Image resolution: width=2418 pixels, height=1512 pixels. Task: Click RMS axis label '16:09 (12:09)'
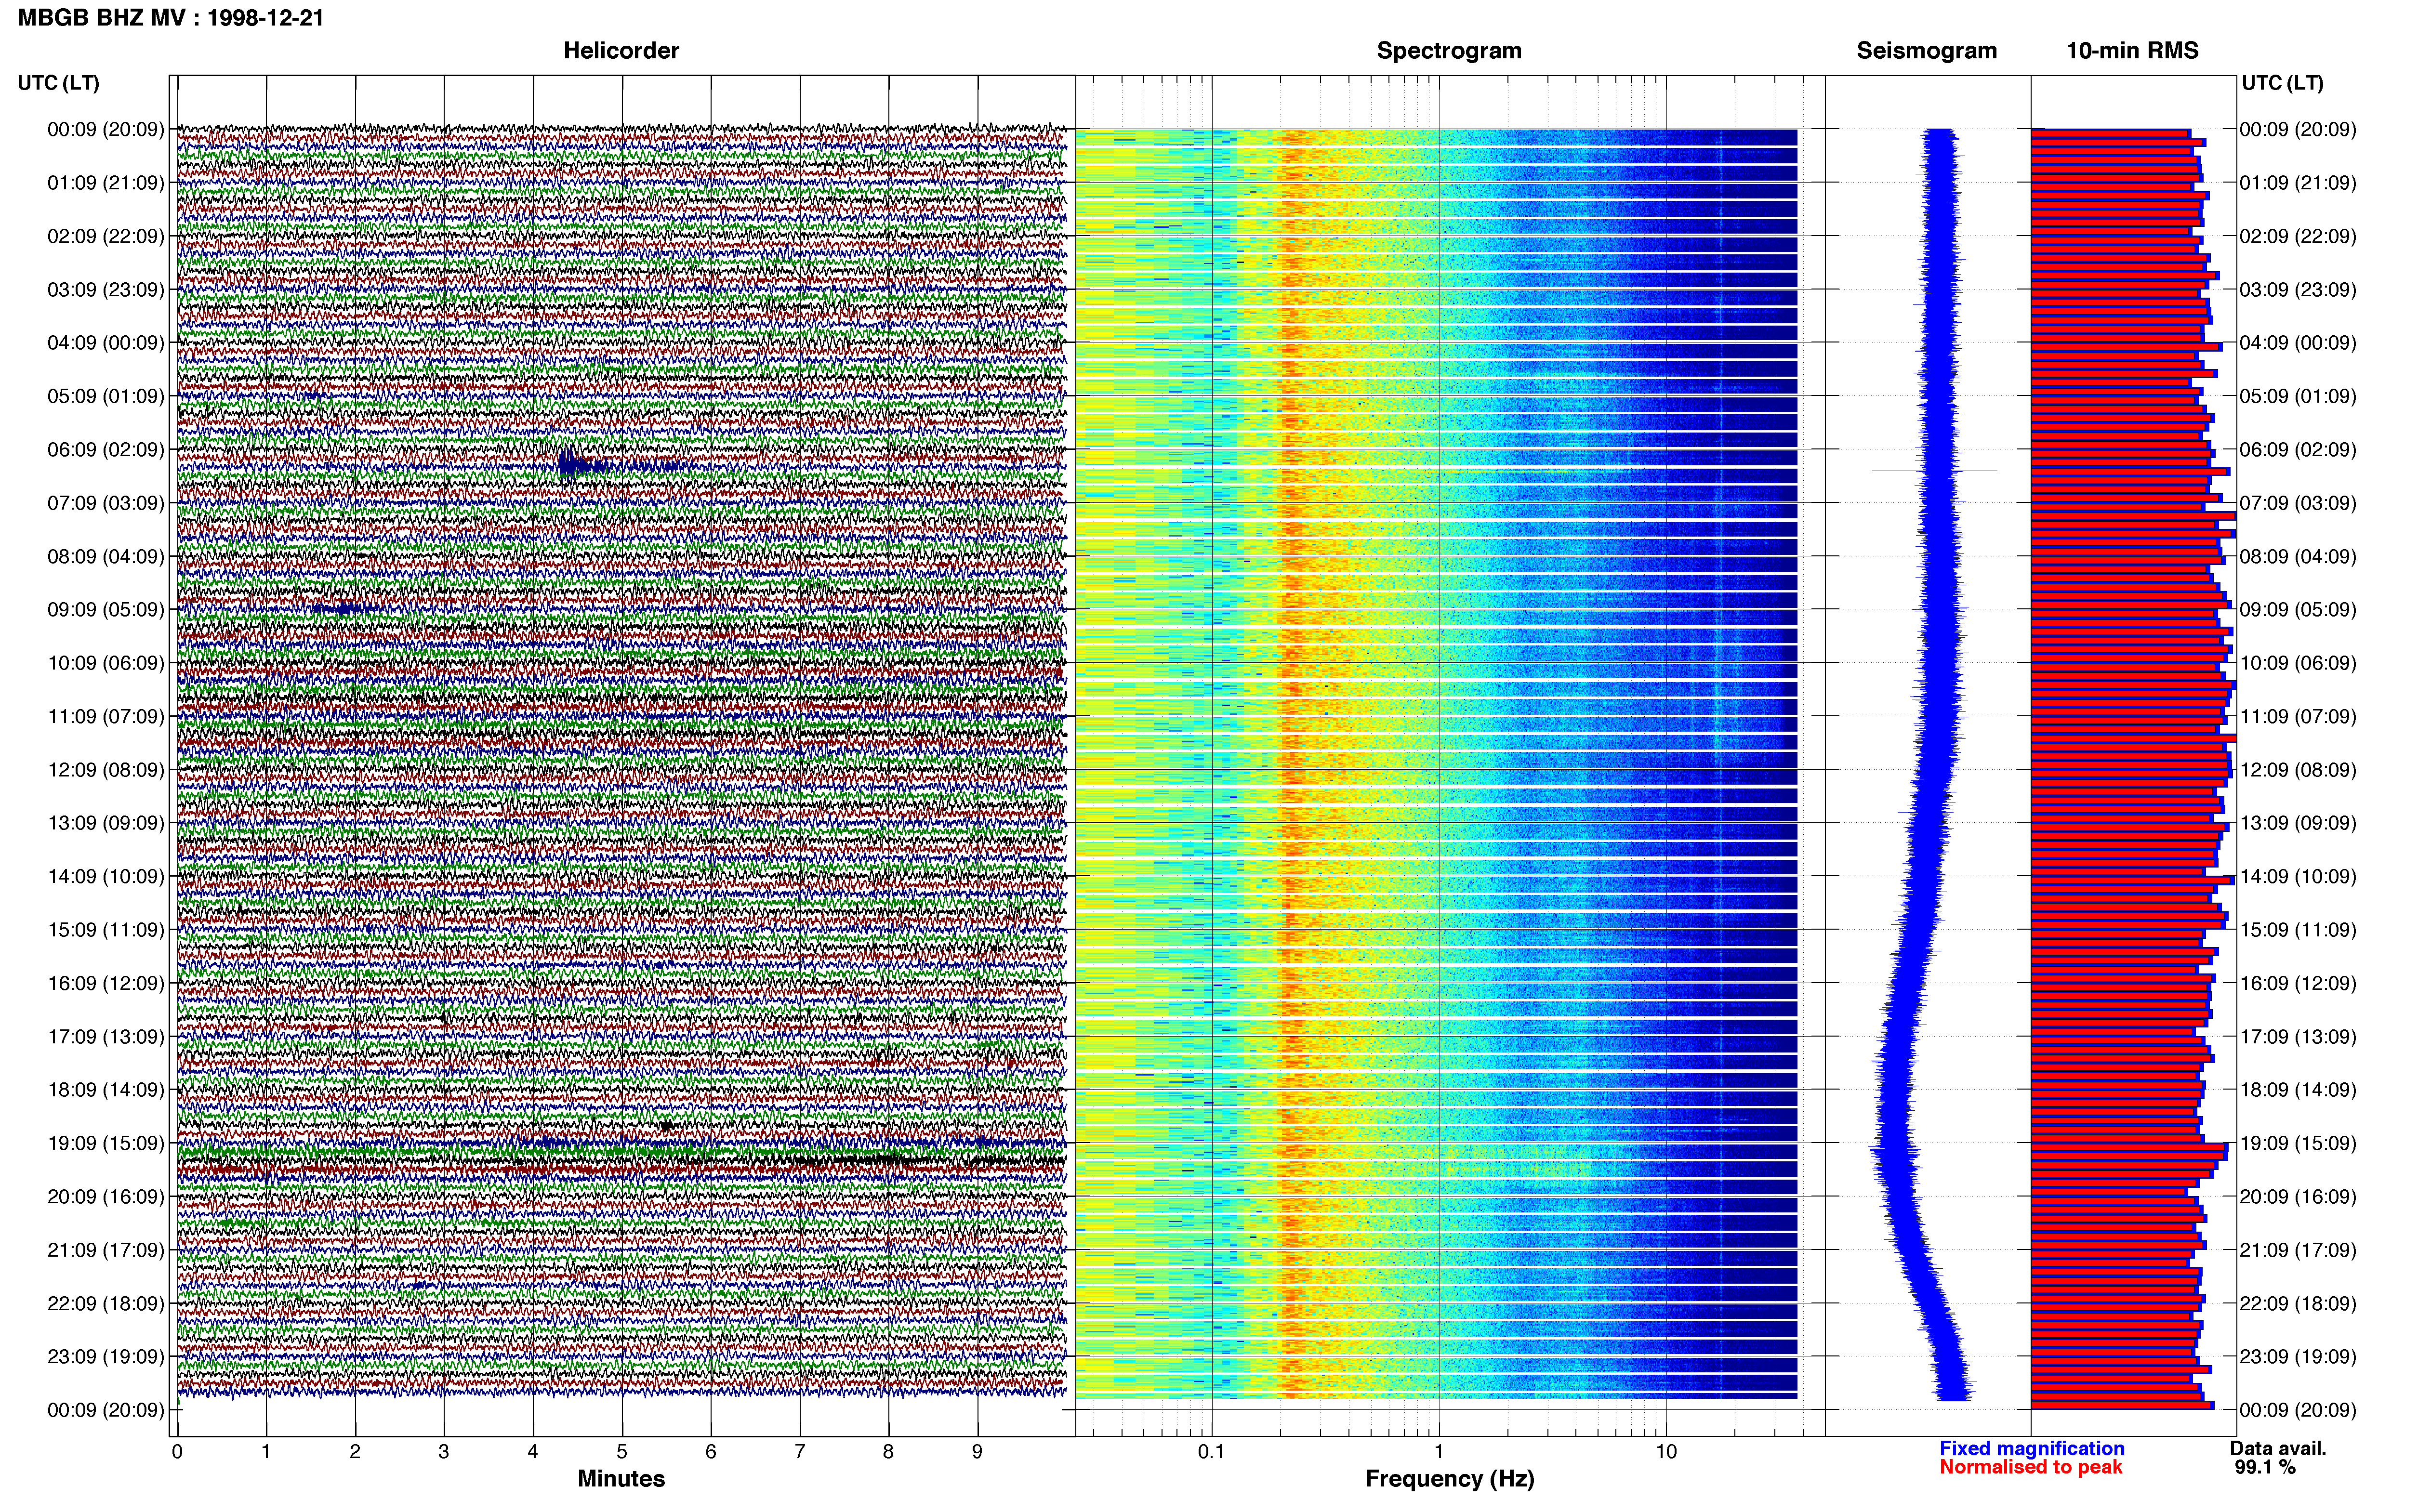point(2298,983)
